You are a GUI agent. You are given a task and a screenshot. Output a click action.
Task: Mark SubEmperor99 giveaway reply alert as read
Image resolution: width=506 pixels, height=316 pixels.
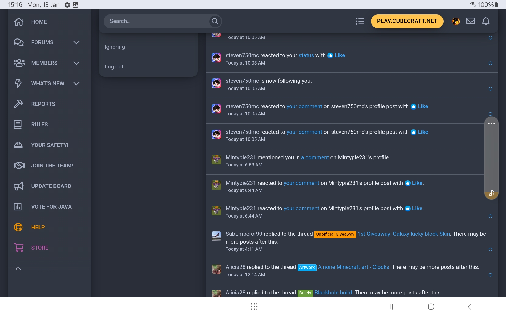point(490,249)
